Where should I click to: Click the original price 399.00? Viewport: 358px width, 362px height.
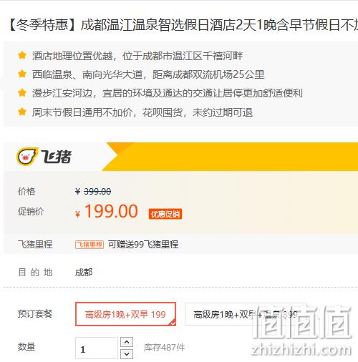pos(97,191)
